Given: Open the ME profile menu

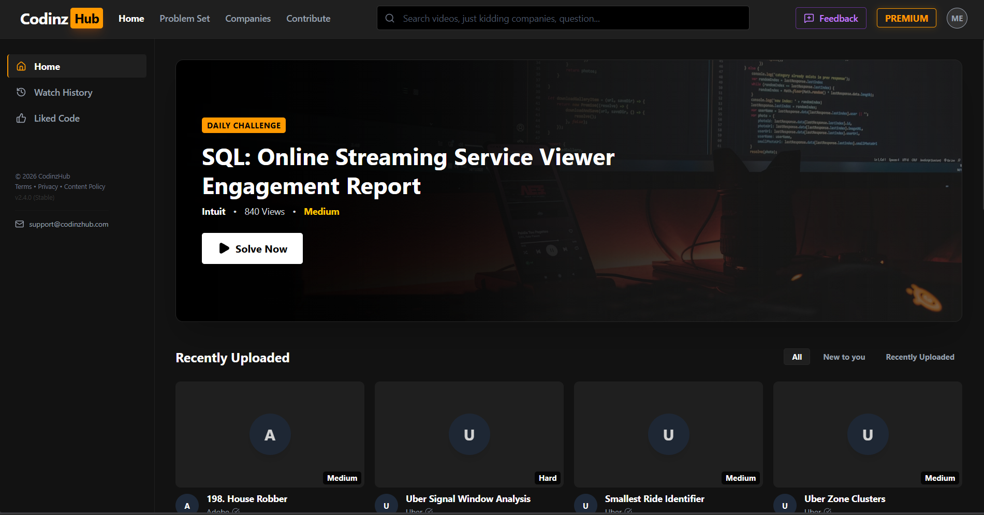Looking at the screenshot, I should (x=957, y=18).
